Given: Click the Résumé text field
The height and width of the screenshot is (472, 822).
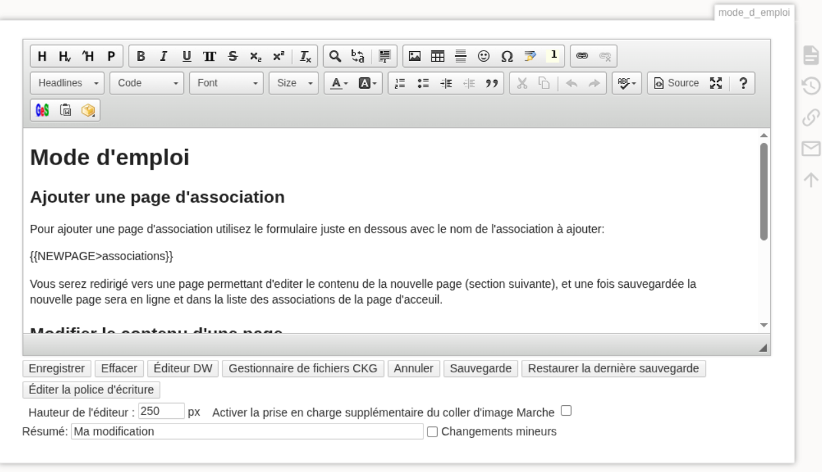Looking at the screenshot, I should (247, 432).
